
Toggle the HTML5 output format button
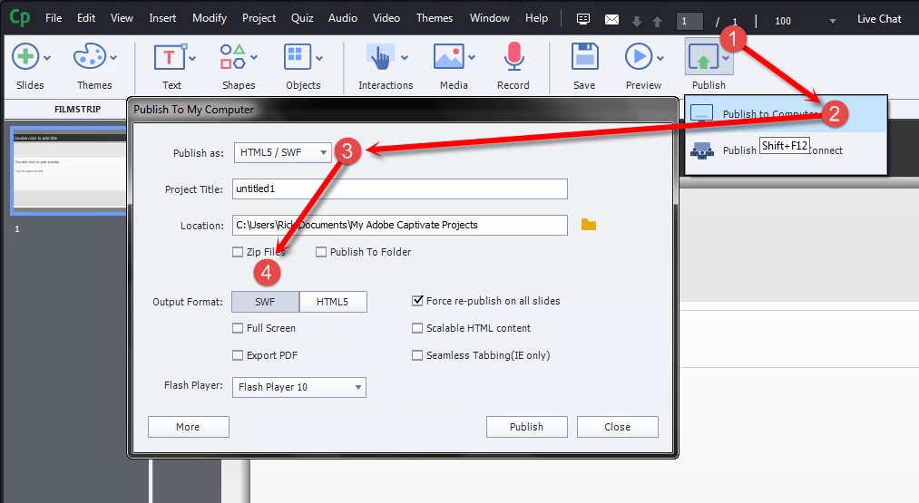click(333, 302)
